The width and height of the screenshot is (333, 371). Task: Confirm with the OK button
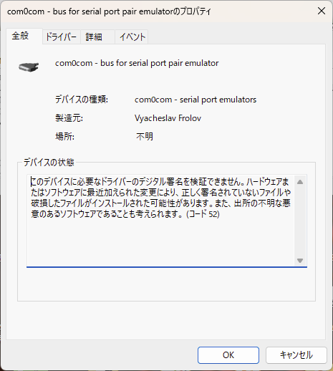228,355
